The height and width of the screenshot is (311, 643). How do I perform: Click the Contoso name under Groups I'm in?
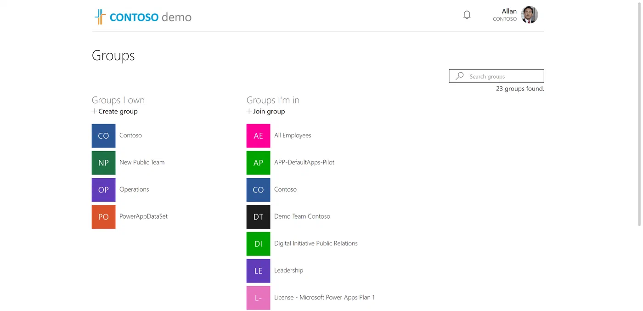coord(285,189)
